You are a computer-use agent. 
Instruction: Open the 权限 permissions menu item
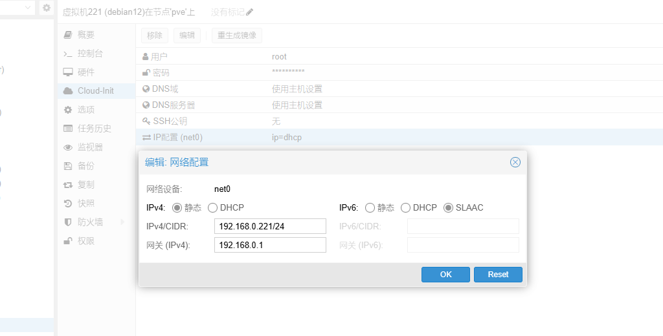tap(96, 240)
